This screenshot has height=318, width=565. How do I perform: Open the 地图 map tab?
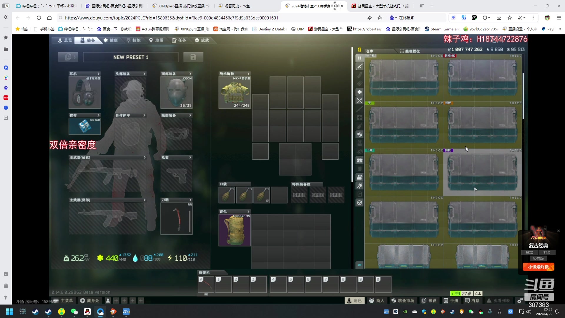click(x=156, y=40)
